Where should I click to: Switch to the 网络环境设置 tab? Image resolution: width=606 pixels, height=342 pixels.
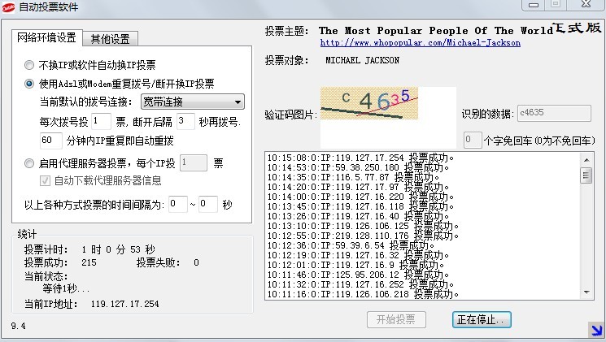[46, 38]
